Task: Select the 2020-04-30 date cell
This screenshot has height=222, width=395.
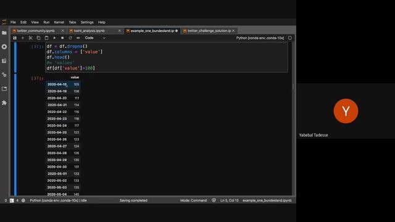Action: pyautogui.click(x=57, y=167)
